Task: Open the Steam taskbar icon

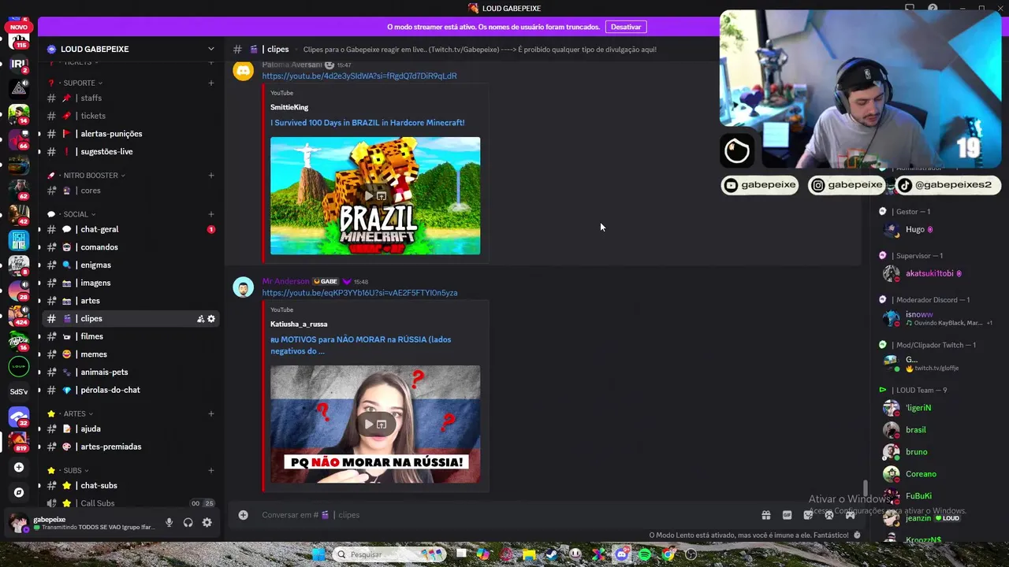Action: (553, 554)
